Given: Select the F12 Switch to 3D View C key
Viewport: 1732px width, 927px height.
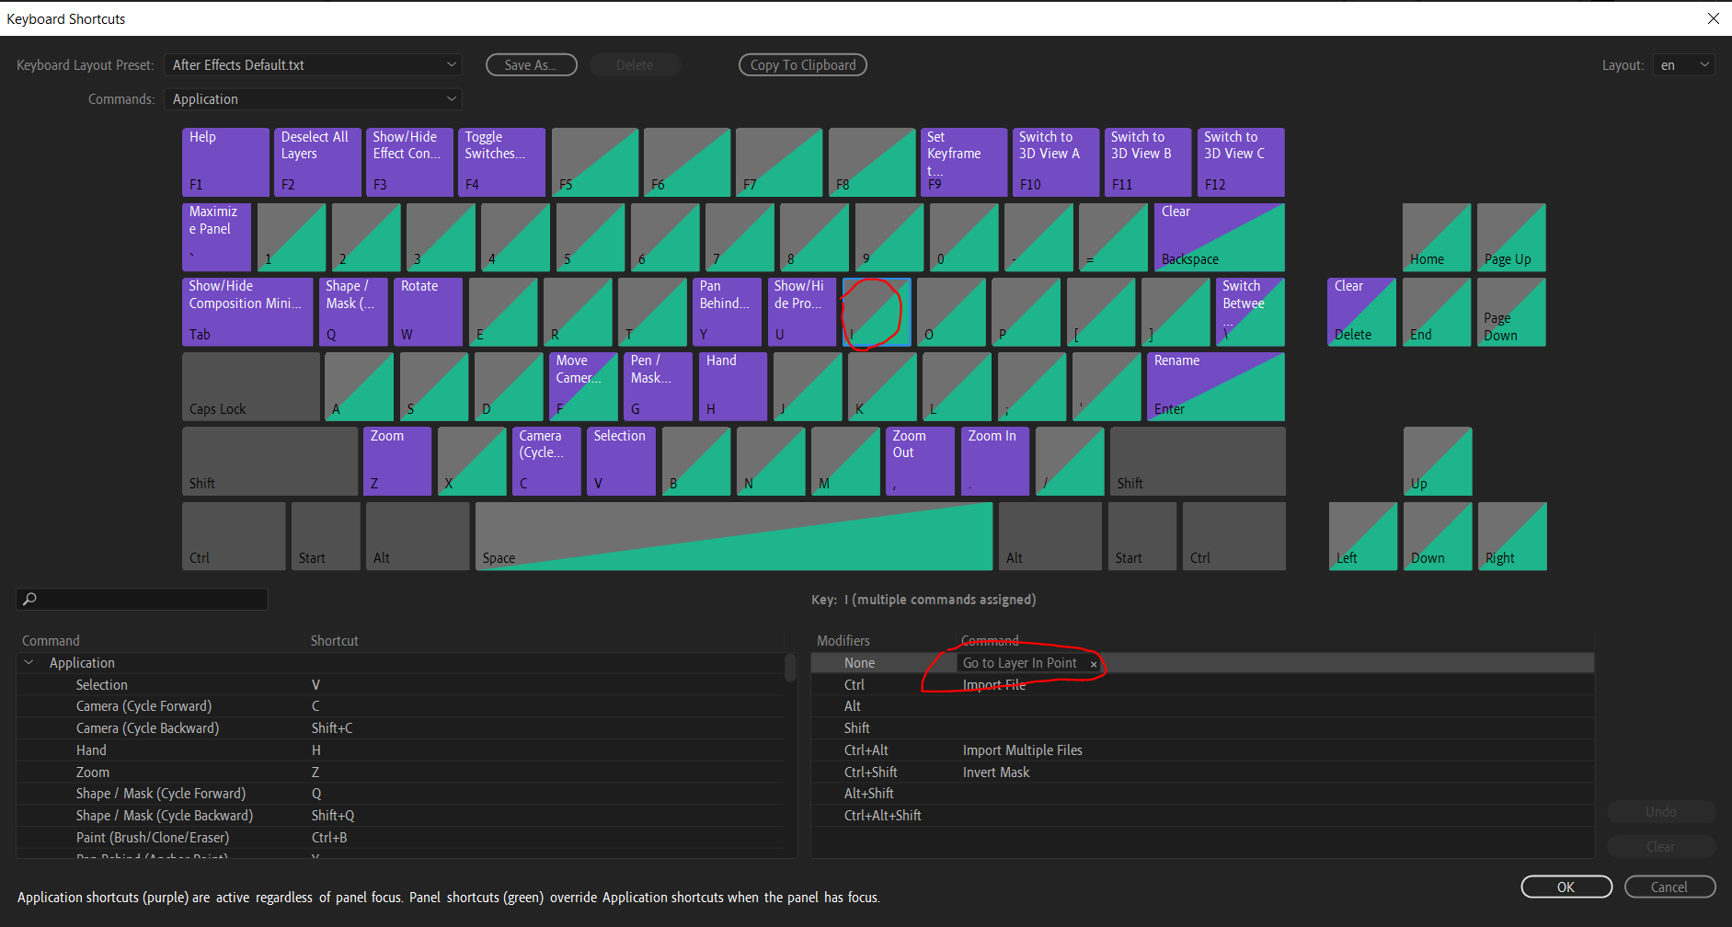Looking at the screenshot, I should pyautogui.click(x=1241, y=162).
